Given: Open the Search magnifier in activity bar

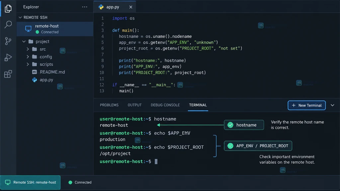Looking at the screenshot, I should (8, 25).
